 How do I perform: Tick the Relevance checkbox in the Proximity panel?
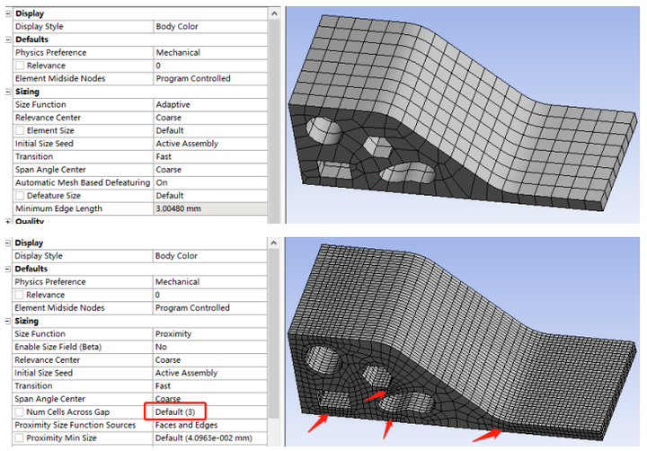pyautogui.click(x=19, y=295)
